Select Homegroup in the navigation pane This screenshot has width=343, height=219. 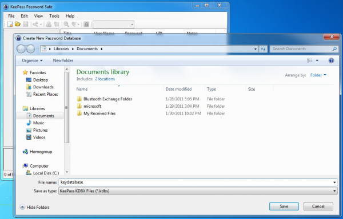coord(41,152)
